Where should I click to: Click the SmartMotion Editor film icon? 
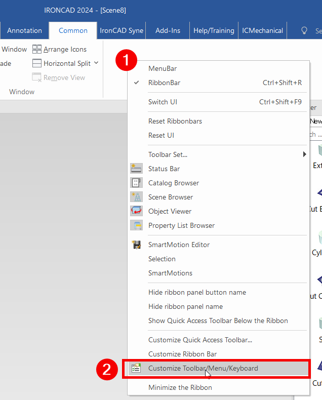136,245
